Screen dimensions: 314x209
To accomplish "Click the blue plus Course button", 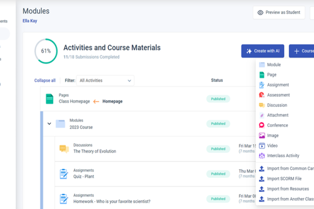I will (x=301, y=51).
